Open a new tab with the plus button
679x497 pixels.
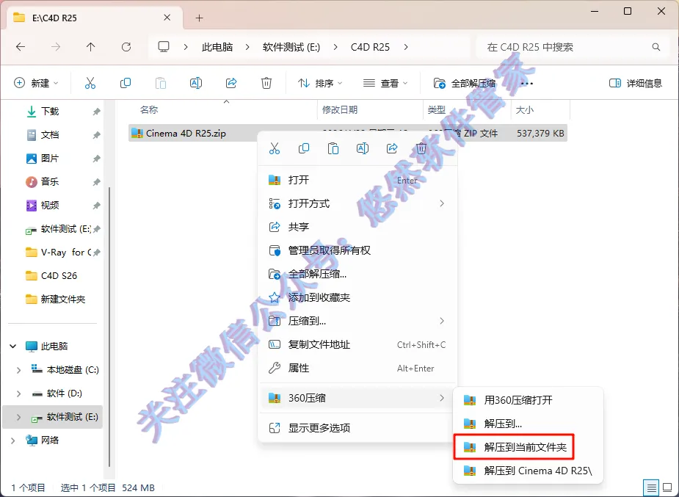[x=199, y=18]
